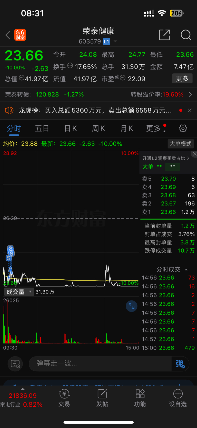Tap the L1 level badge

[106, 41]
